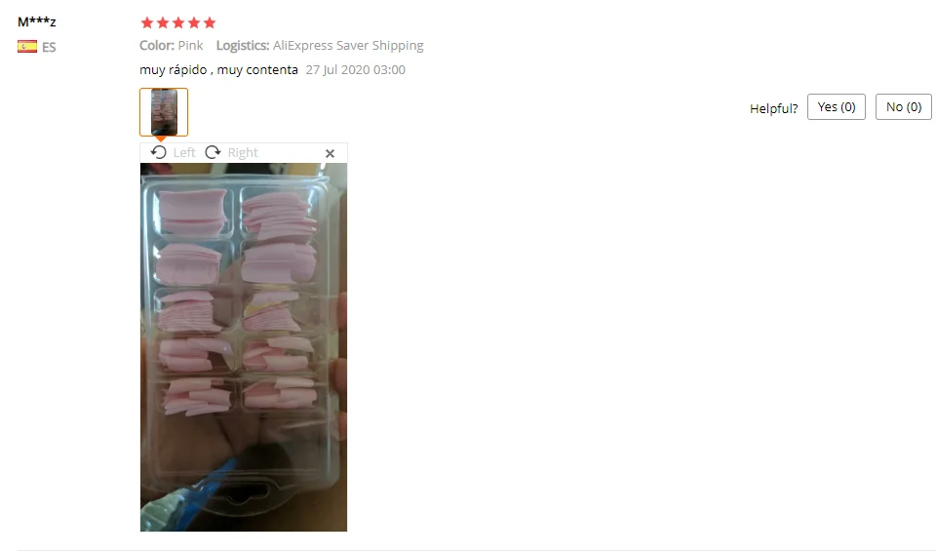Vote No (0) on helpful review
This screenshot has height=554, width=936.
point(903,107)
